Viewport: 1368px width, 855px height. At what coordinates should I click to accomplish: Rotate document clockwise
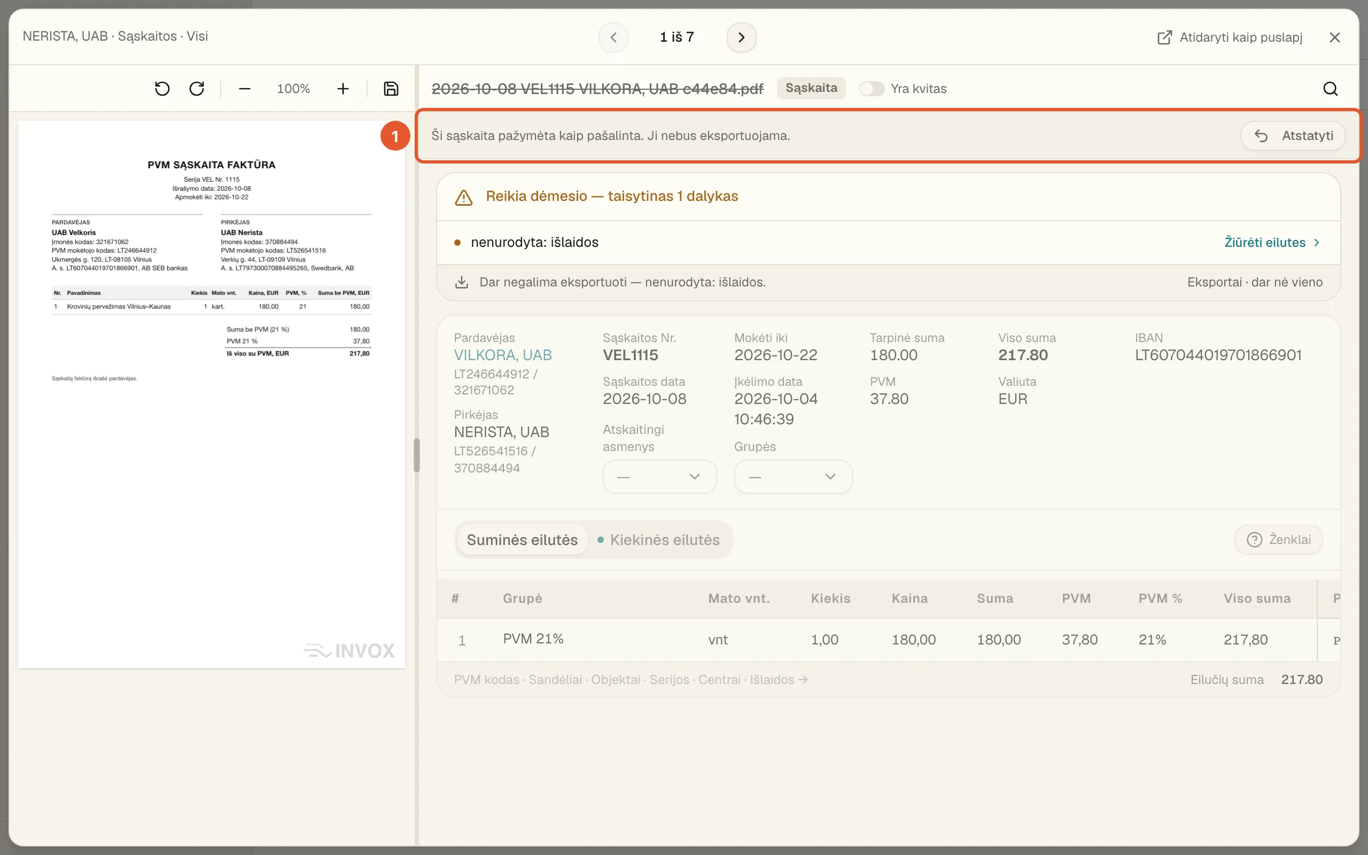pos(197,89)
